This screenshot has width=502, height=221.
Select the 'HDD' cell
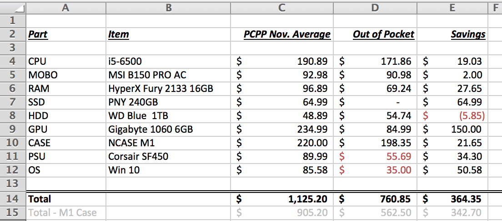tap(65, 115)
